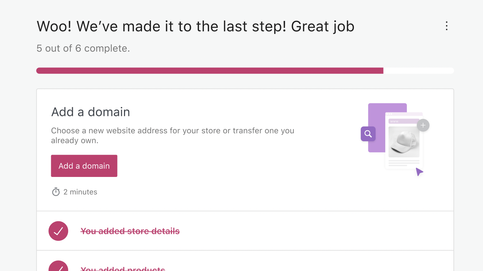Click the 5 out of 6 complete text
The width and height of the screenshot is (483, 271).
pos(83,48)
